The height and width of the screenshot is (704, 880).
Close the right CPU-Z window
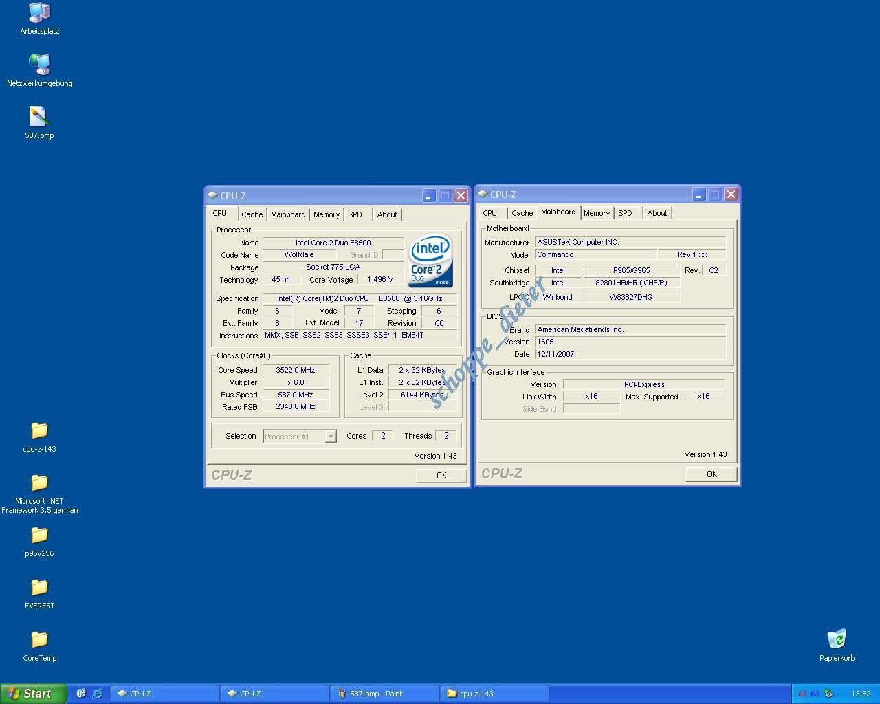(731, 195)
